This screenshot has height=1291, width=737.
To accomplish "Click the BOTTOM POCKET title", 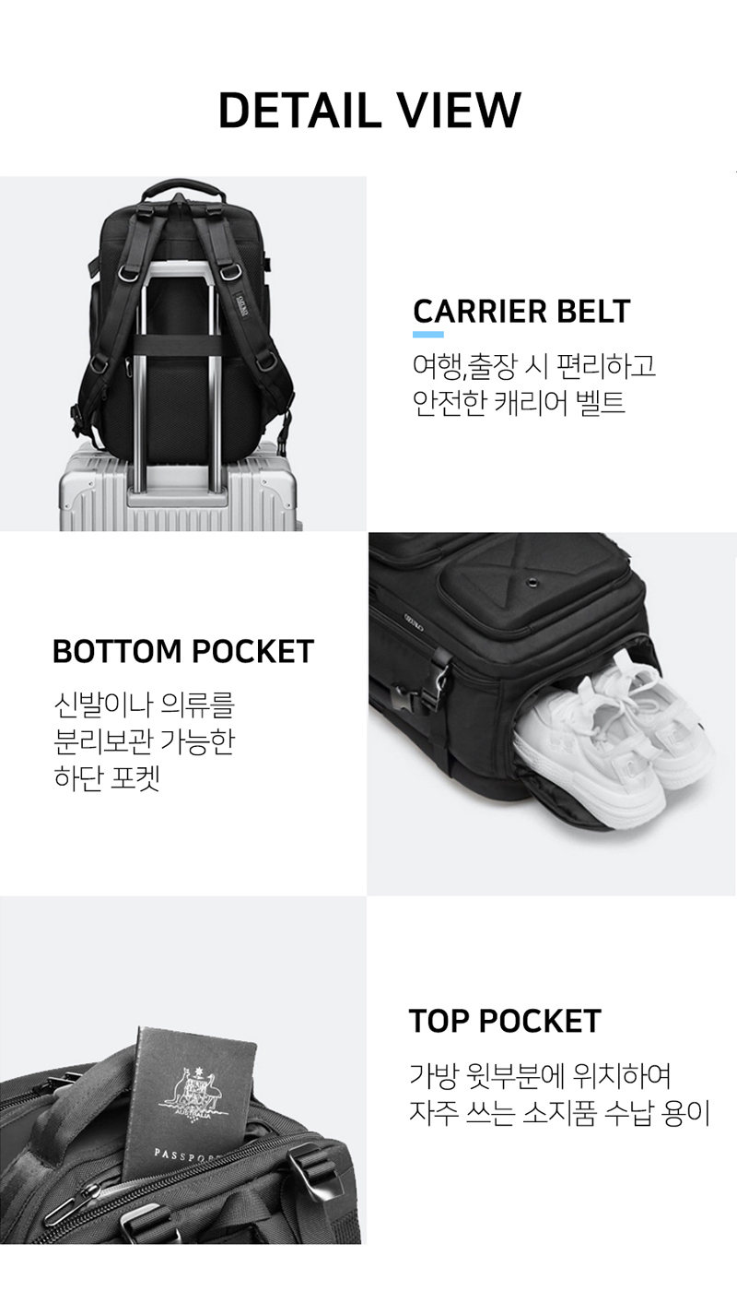I will pyautogui.click(x=183, y=651).
